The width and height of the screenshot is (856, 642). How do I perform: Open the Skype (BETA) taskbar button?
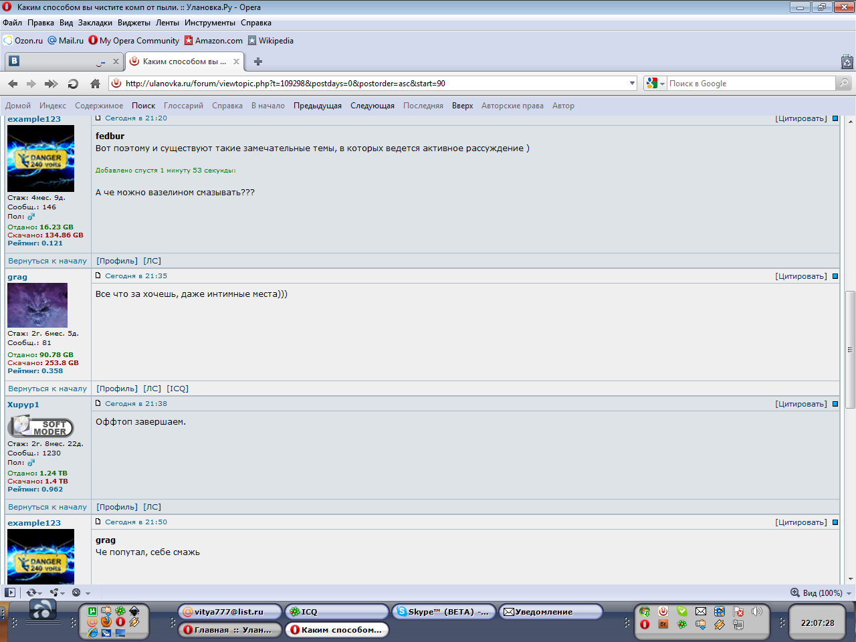pyautogui.click(x=443, y=612)
